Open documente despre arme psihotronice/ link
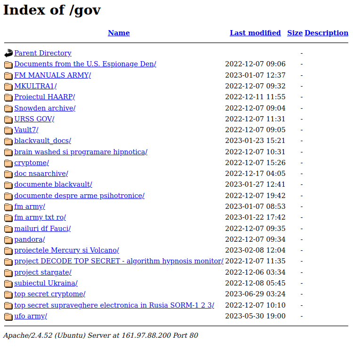Image resolution: width=353 pixels, height=349 pixels. tap(79, 196)
